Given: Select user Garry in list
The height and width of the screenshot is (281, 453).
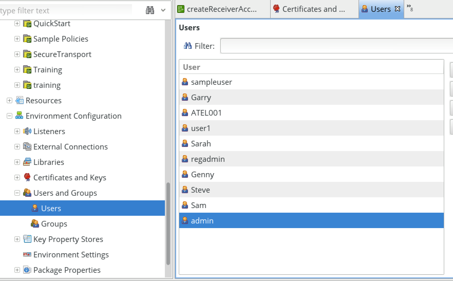Looking at the screenshot, I should pos(311,97).
